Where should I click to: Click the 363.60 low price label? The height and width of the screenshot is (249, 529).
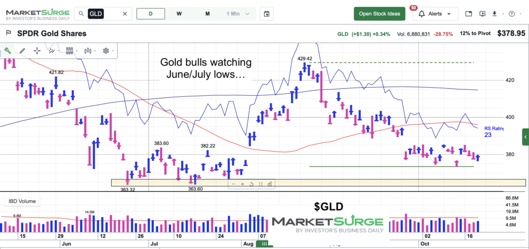[195, 189]
